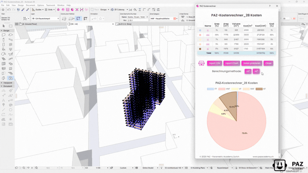Inject parameters with the syringe tool
The width and height of the screenshot is (308, 173).
pos(28,9)
